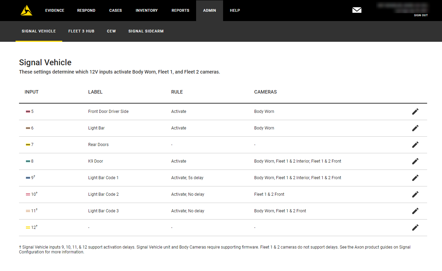Click input number 11 cell
442x271 pixels.
click(34, 211)
